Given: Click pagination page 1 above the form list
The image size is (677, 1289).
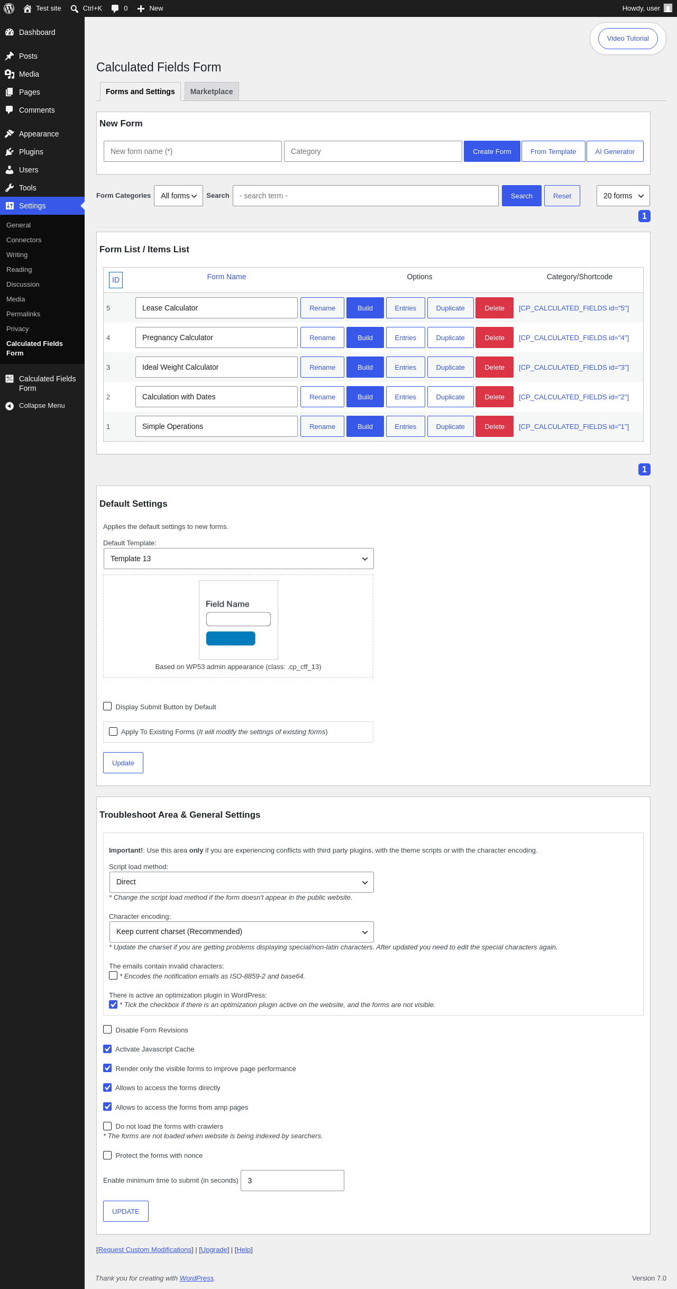Looking at the screenshot, I should 644,216.
